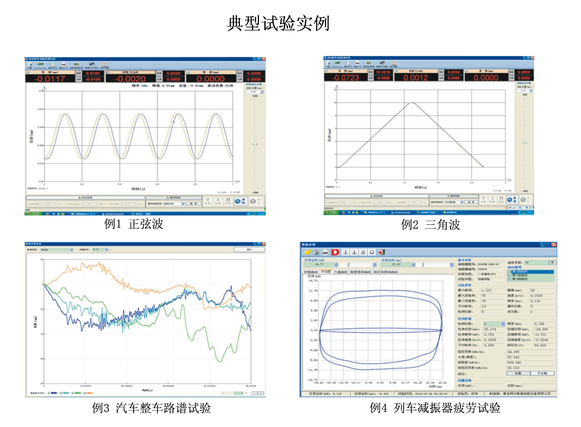Screen dimensions: 581x427
Task: Switch to the 力速曲线 tab
Action: coord(340,272)
